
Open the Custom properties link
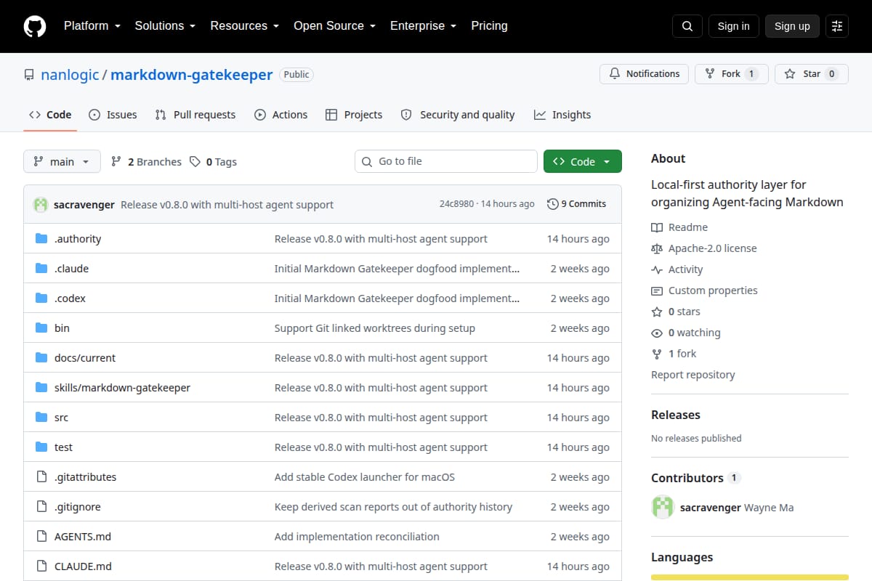tap(713, 290)
